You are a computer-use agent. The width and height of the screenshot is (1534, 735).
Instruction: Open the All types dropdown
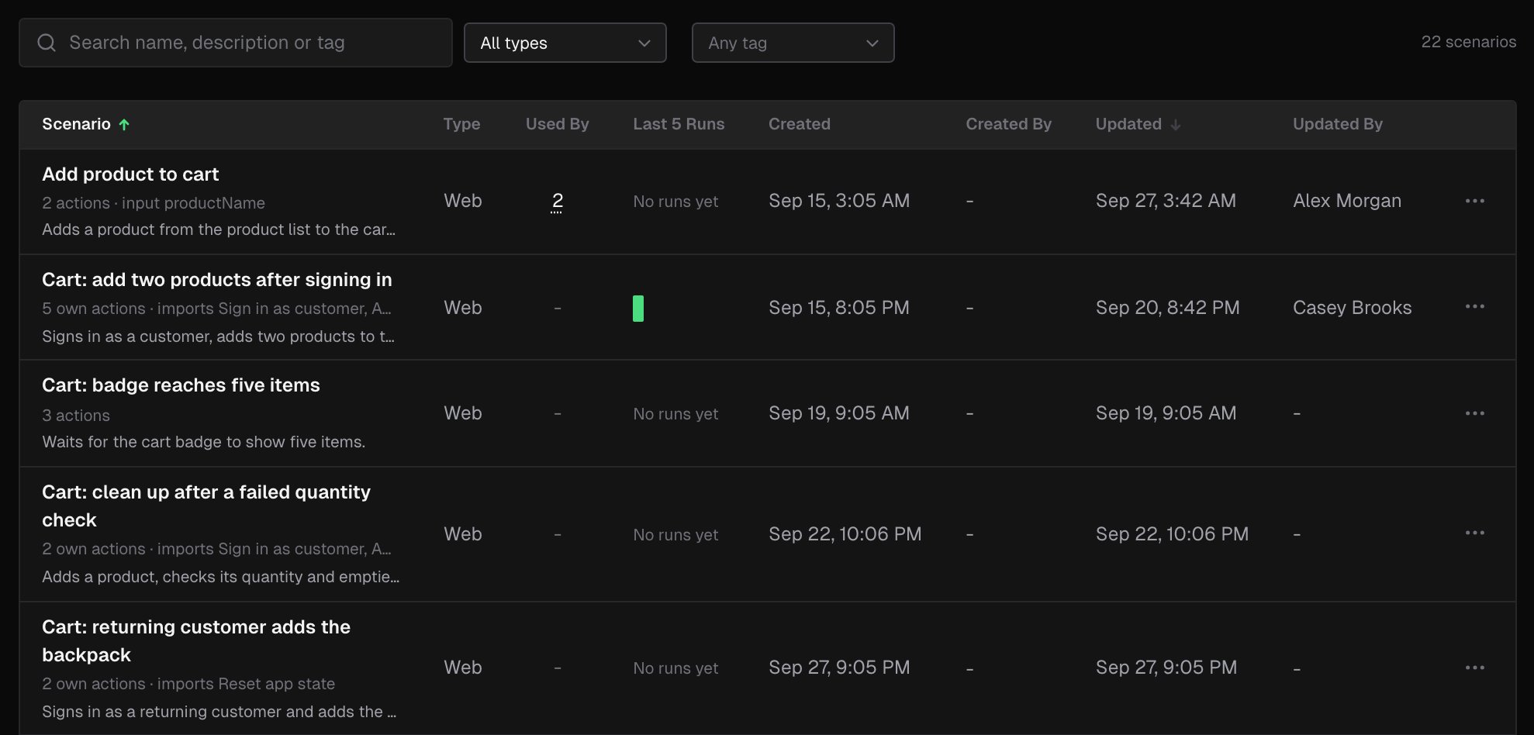click(x=565, y=43)
